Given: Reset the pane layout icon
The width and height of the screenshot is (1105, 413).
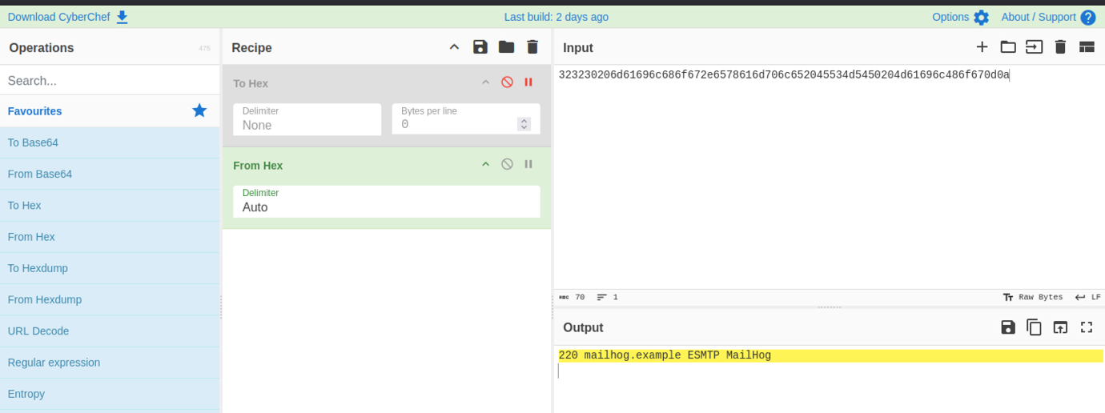Looking at the screenshot, I should [x=1087, y=47].
